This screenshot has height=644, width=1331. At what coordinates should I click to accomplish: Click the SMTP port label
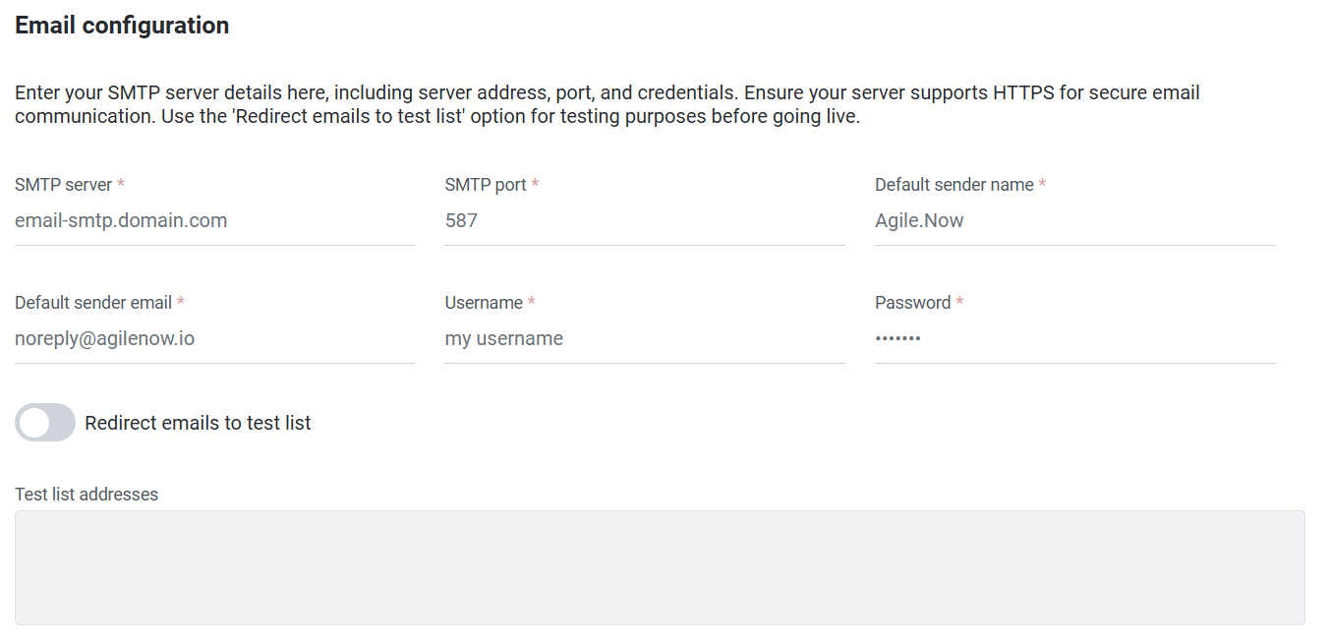pyautogui.click(x=485, y=184)
